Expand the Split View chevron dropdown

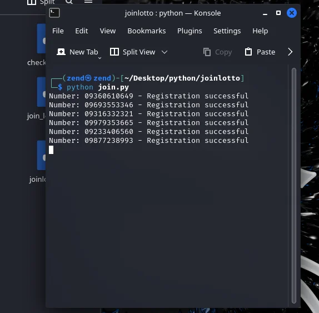pos(165,52)
